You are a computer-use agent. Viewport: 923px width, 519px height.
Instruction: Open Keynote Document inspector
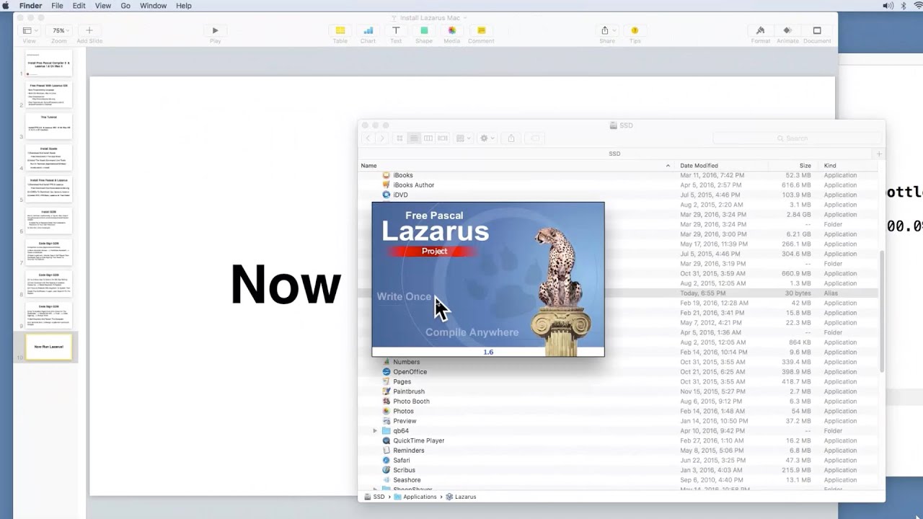tap(817, 31)
